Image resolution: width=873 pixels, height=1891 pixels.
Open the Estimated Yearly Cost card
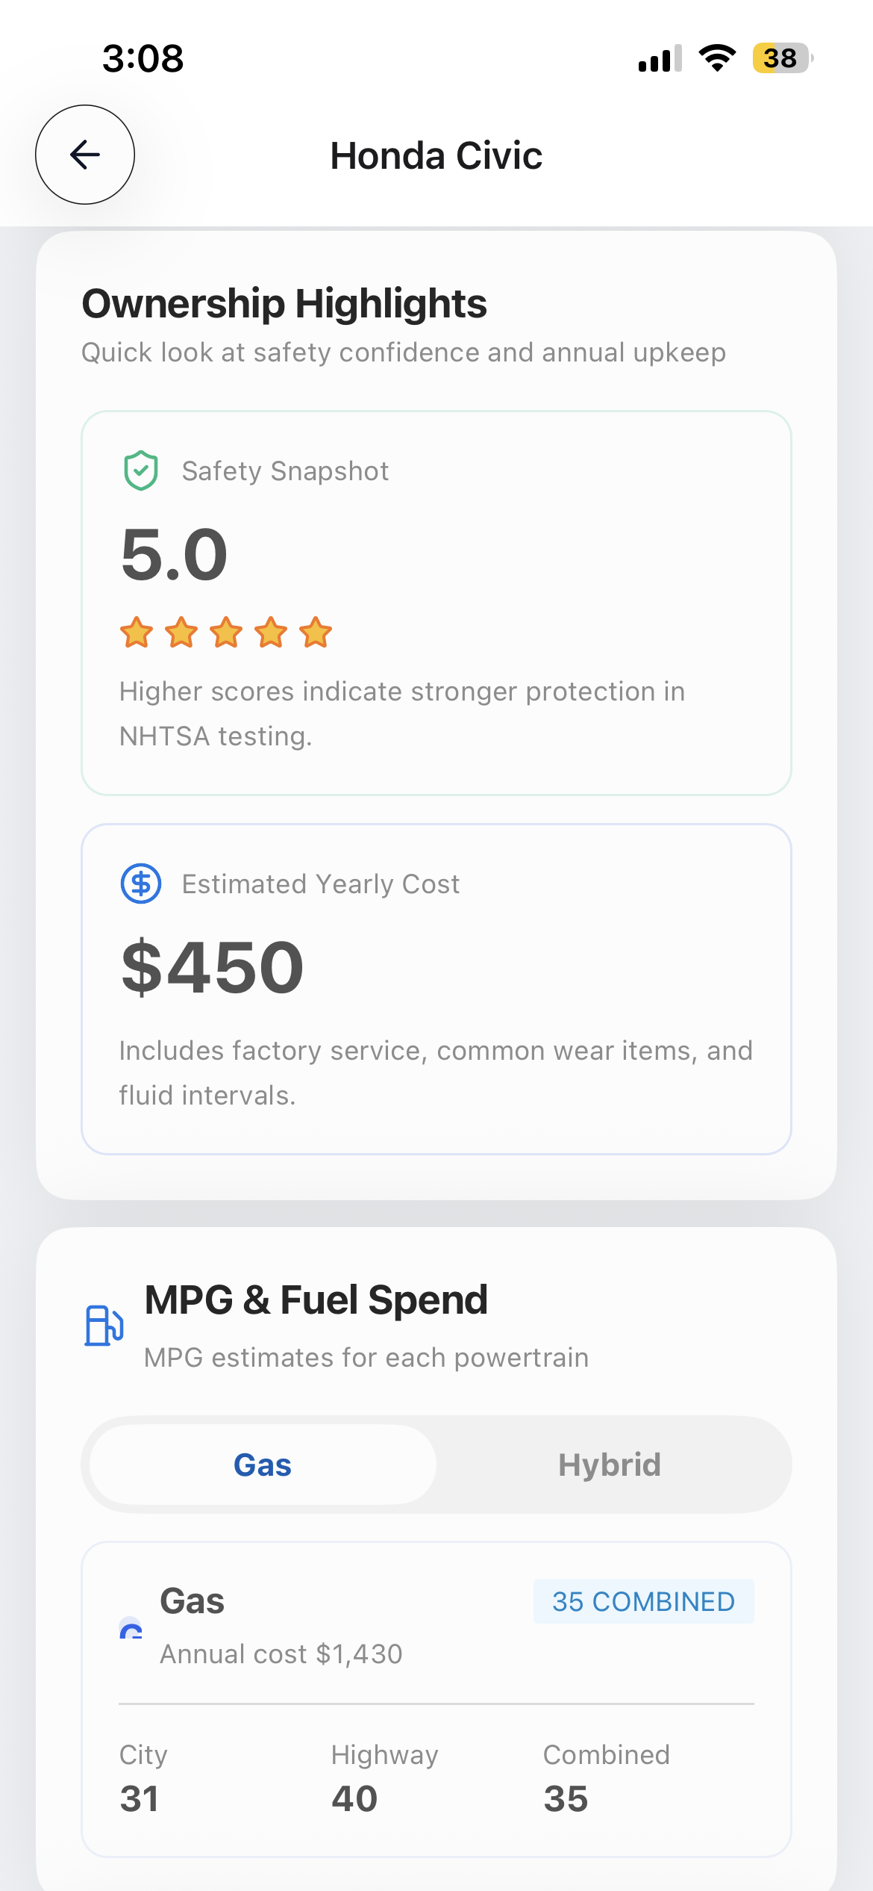coord(436,989)
